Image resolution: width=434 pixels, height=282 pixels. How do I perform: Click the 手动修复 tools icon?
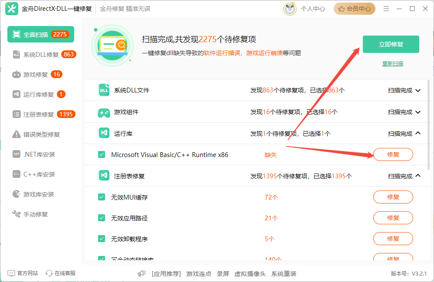[x=16, y=214]
